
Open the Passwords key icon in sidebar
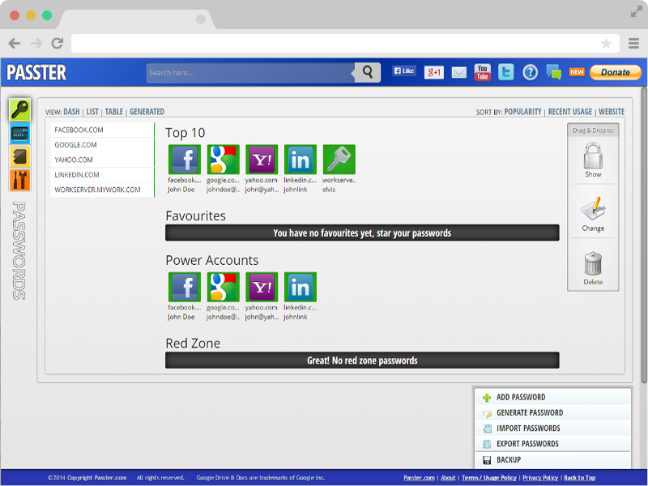[x=19, y=109]
